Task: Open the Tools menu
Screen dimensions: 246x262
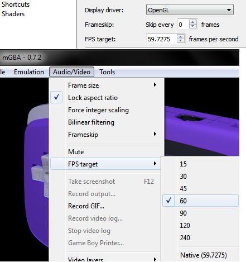Action: click(107, 72)
